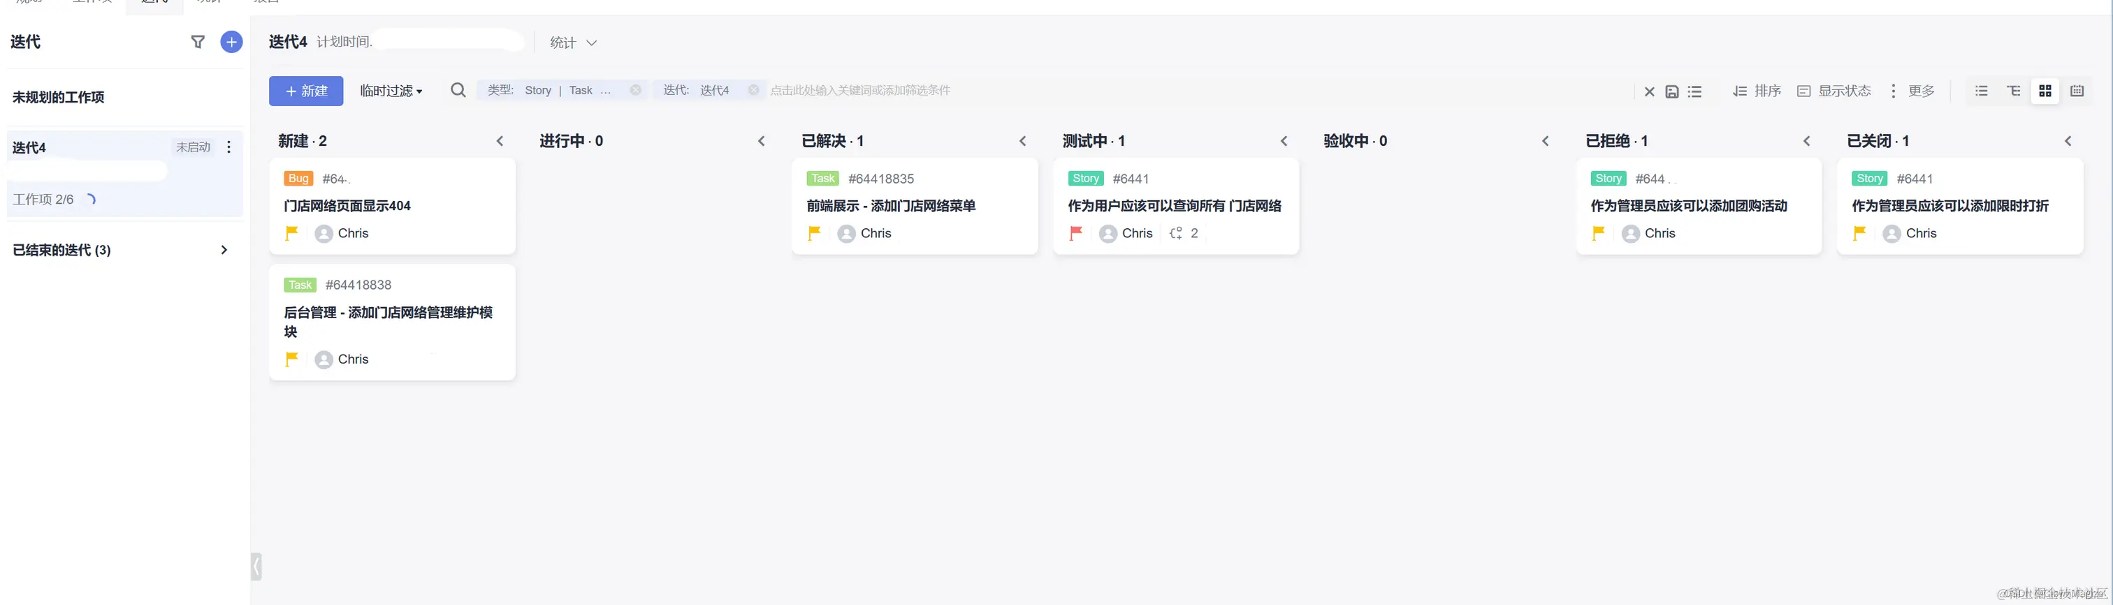Switch to the board card view
2113x605 pixels.
click(x=2045, y=91)
